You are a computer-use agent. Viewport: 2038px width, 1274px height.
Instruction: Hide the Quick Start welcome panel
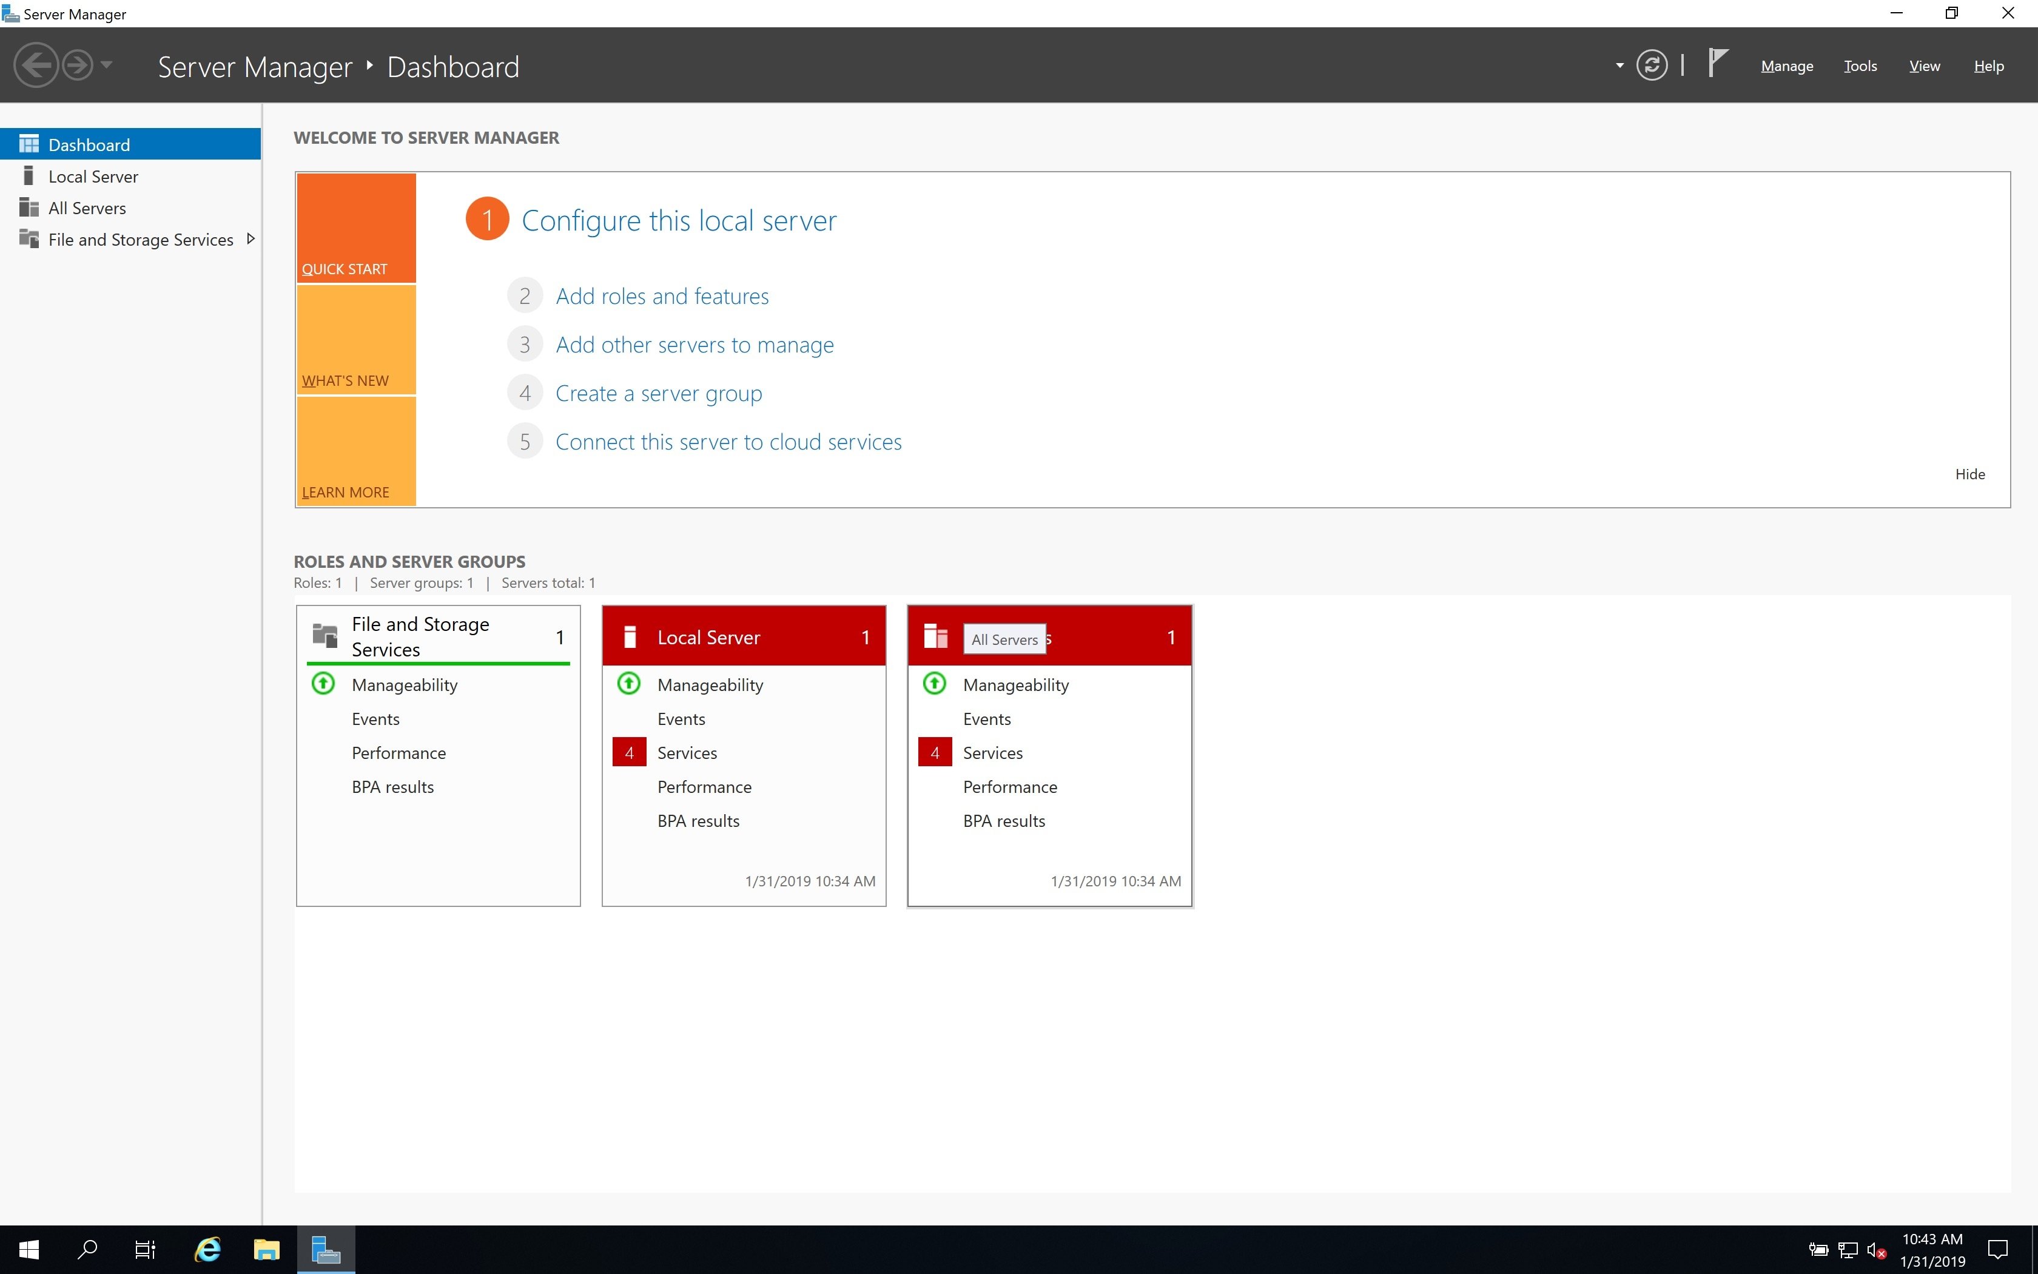pos(1971,473)
